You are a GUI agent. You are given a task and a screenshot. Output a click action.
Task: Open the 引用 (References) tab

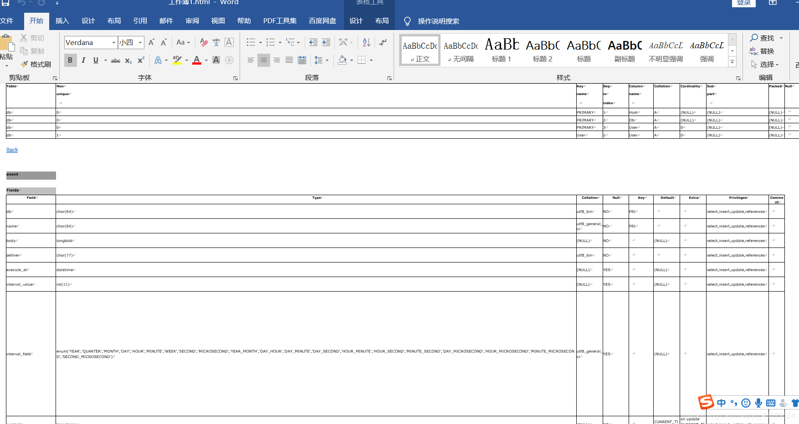click(x=140, y=21)
